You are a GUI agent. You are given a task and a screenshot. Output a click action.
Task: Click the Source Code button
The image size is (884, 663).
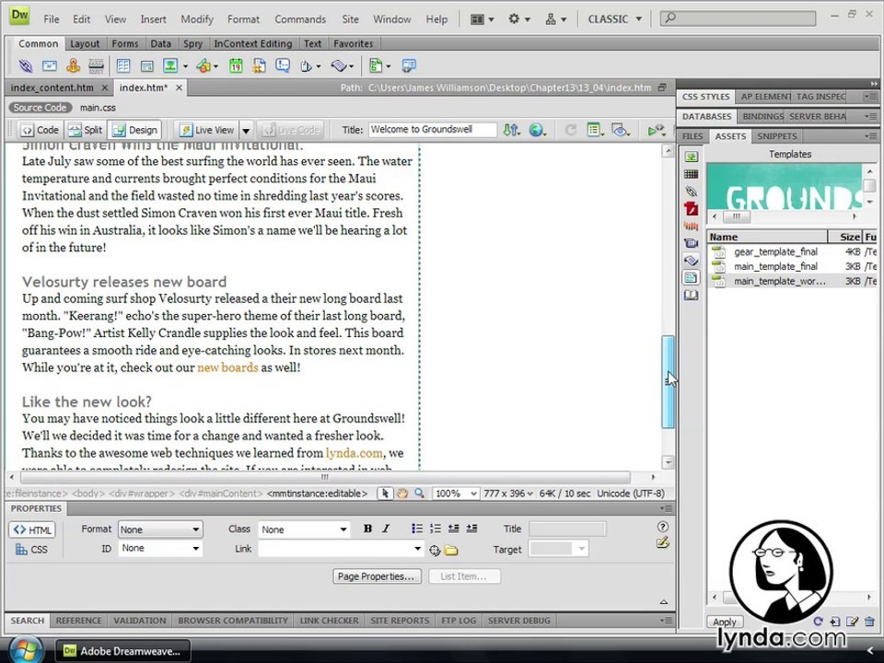tap(40, 108)
